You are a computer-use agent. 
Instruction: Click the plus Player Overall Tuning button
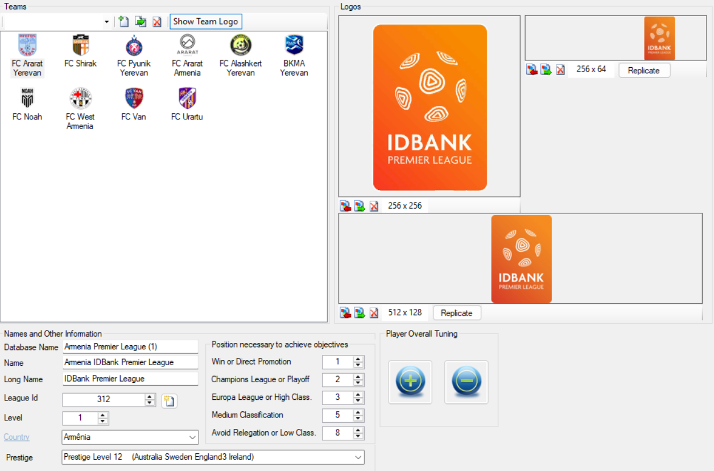[x=410, y=382]
